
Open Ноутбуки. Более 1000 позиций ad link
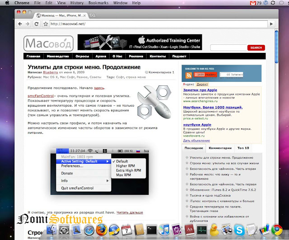pos(213,108)
